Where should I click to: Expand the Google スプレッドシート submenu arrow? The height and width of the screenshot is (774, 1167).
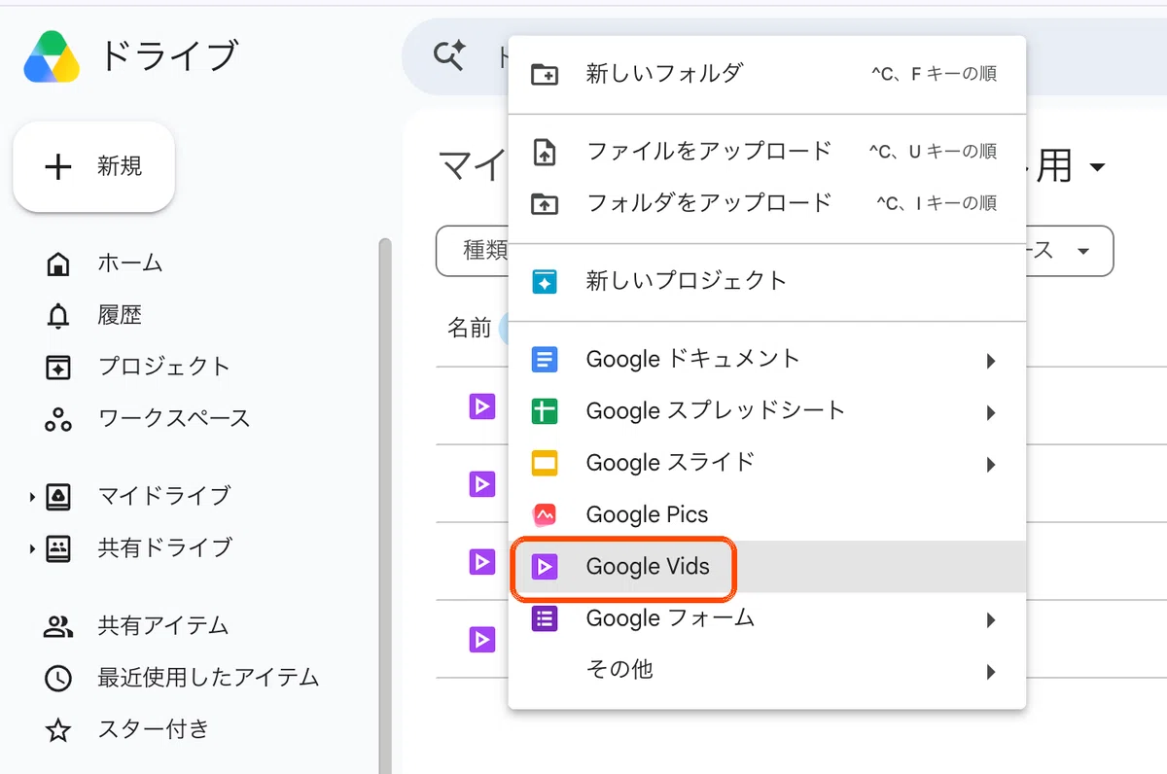(x=991, y=412)
